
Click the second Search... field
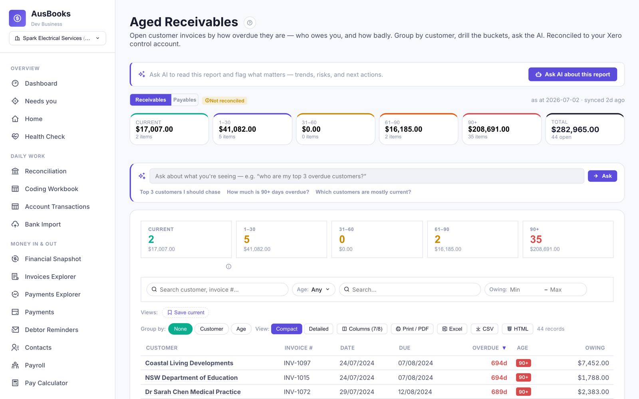410,290
